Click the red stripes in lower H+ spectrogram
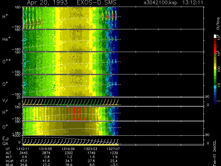Viewport: 221px width, 166px height. tap(76, 114)
